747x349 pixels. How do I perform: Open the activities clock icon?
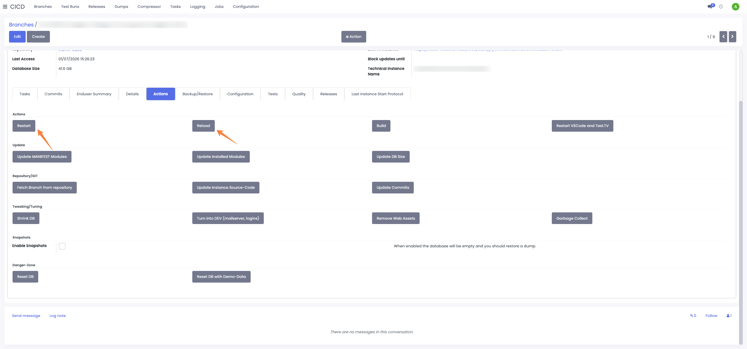[721, 7]
